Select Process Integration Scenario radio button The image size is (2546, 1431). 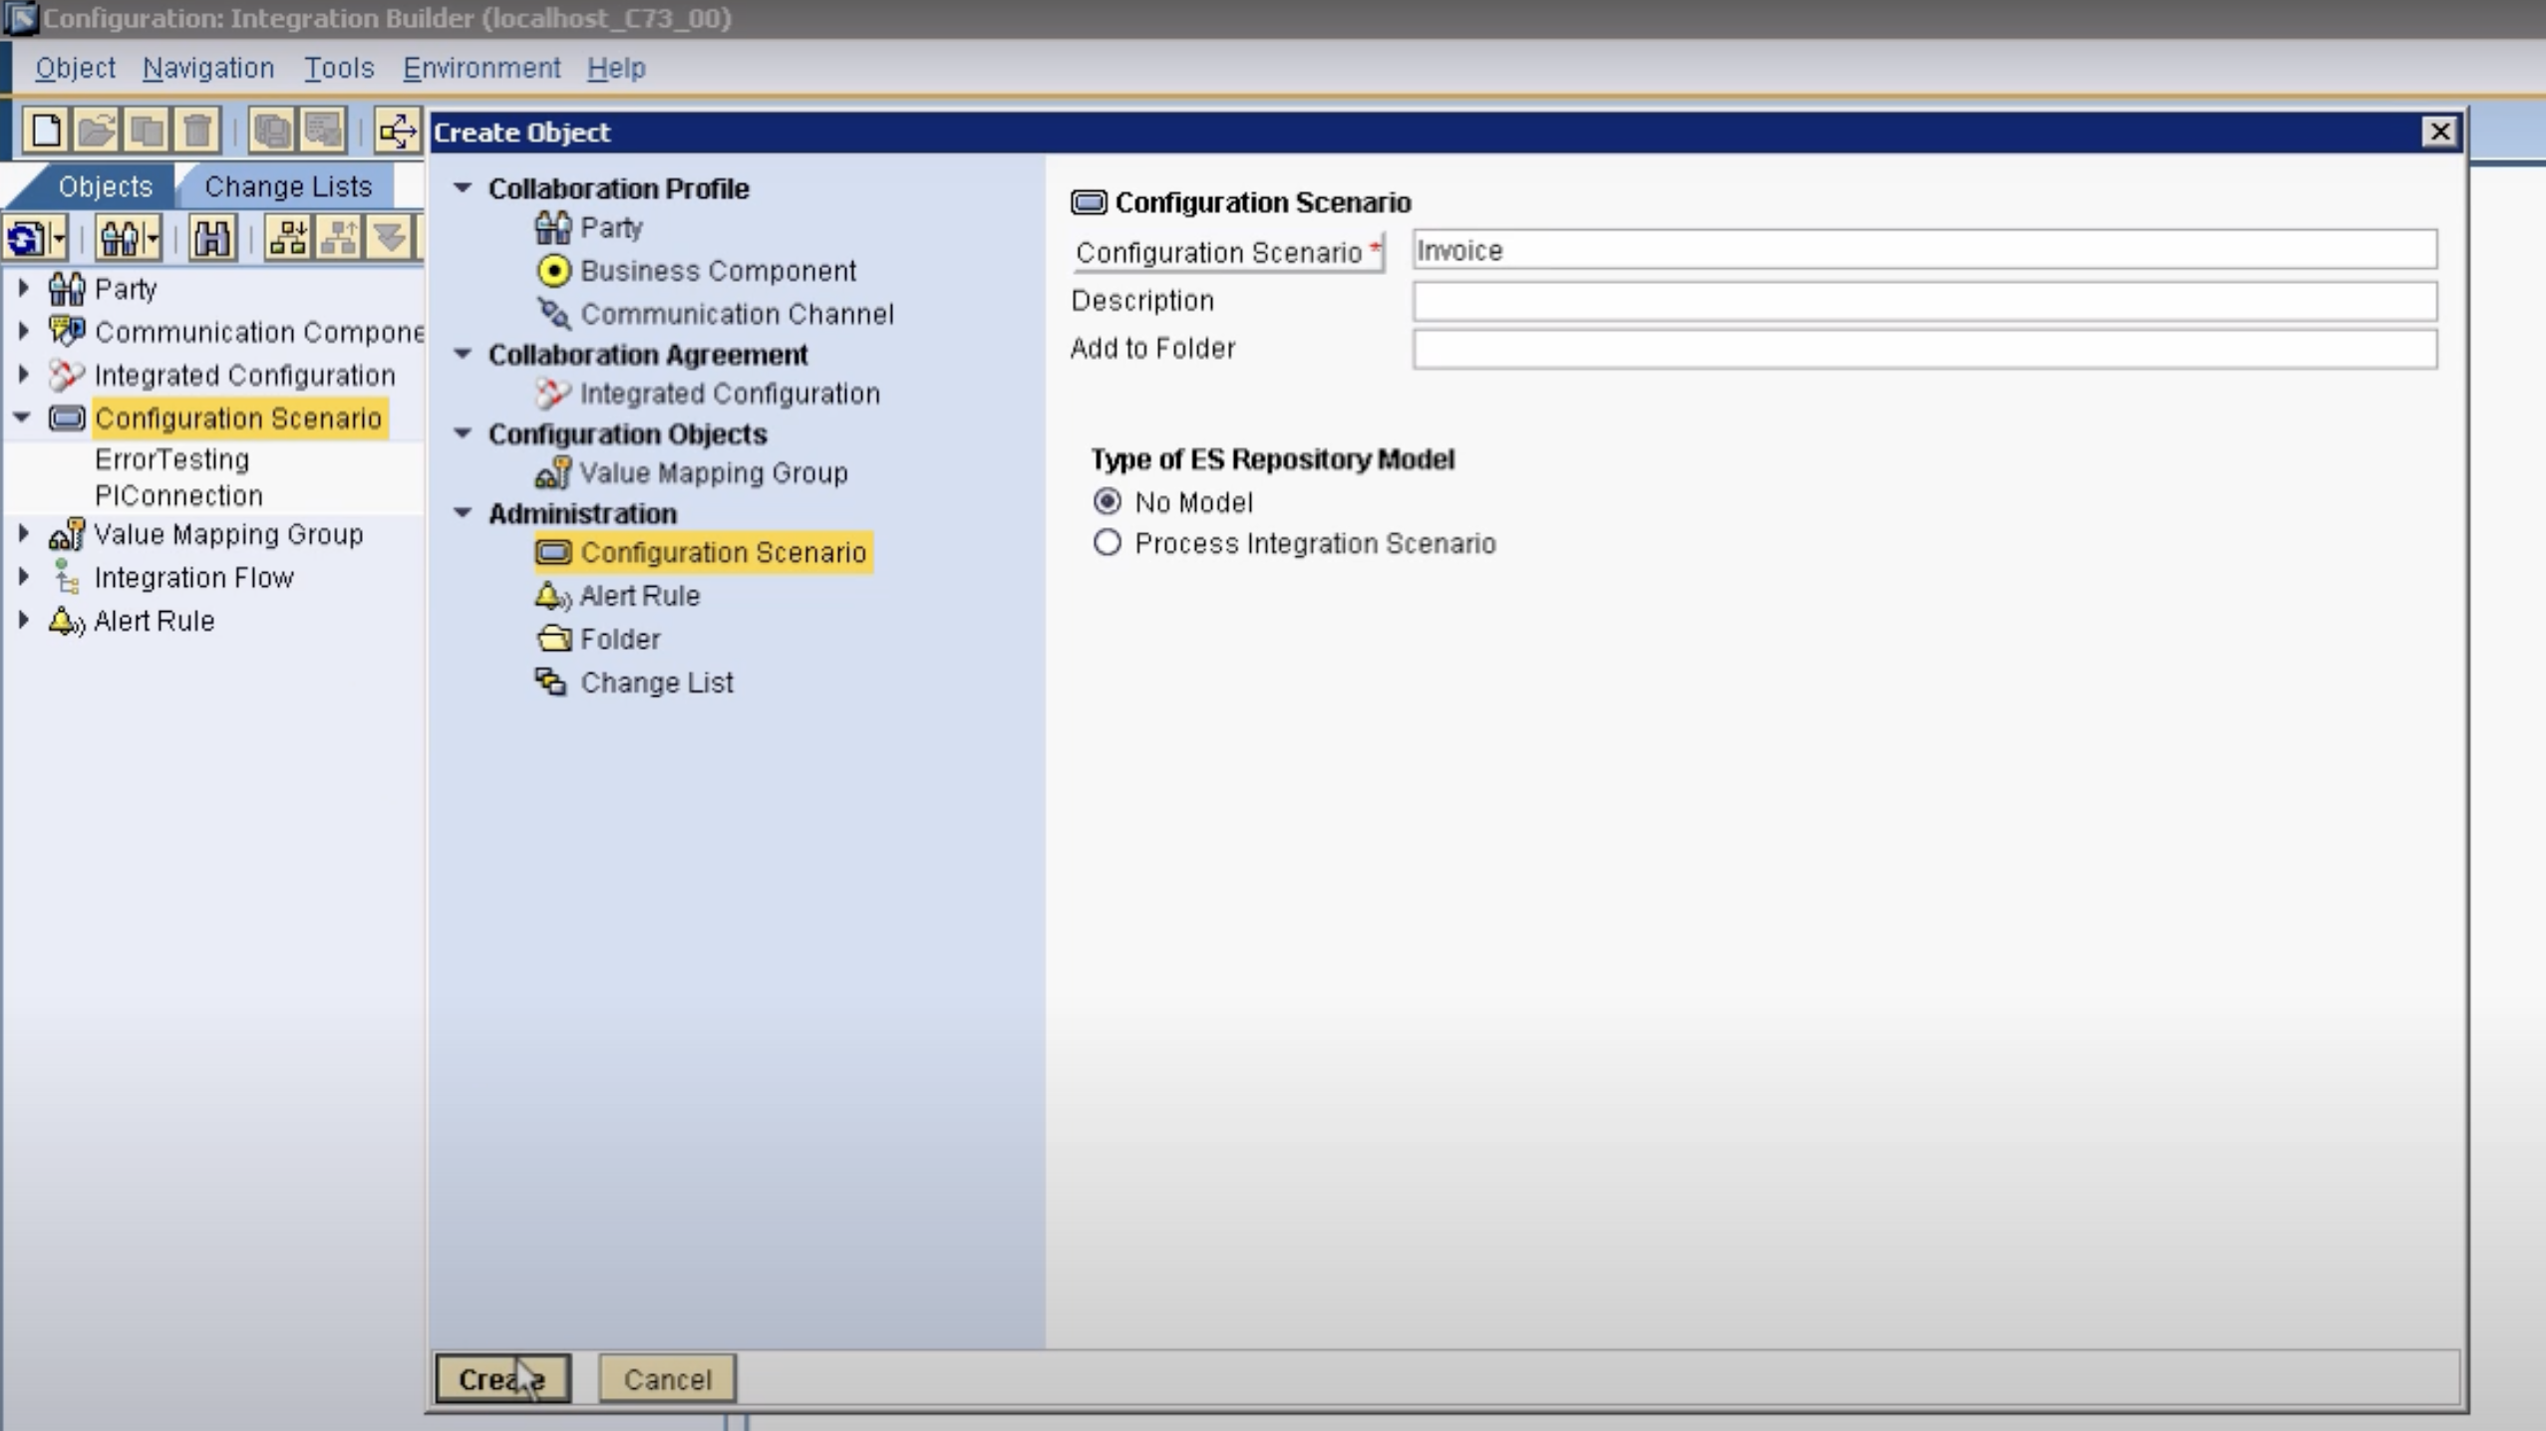point(1107,543)
